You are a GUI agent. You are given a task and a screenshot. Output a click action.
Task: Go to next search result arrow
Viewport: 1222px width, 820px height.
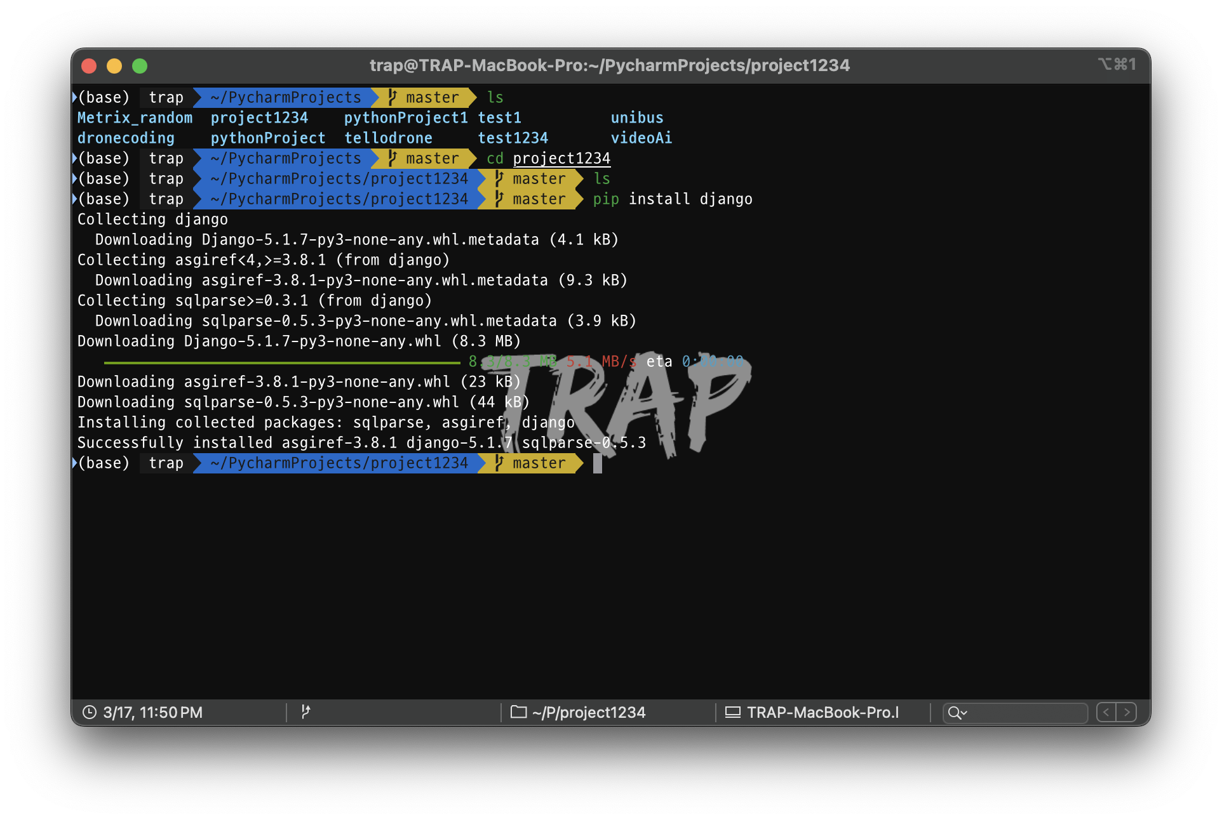1127,712
